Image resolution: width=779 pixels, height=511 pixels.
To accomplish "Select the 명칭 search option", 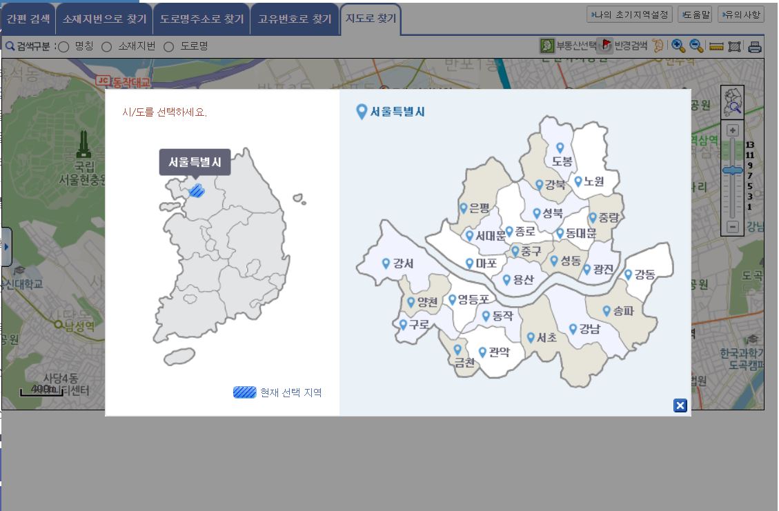I will point(63,47).
